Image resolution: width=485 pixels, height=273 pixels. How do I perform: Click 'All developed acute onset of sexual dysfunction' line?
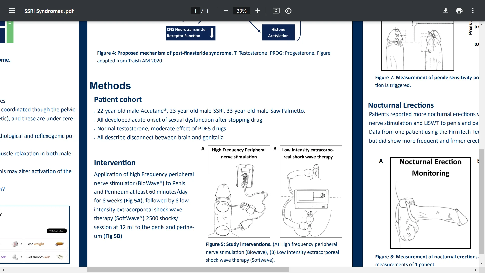coord(180,120)
